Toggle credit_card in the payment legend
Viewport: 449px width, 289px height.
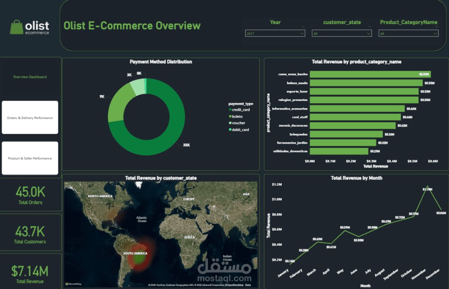point(241,109)
